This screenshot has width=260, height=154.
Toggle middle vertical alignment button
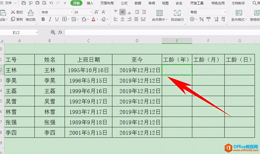tap(123, 12)
